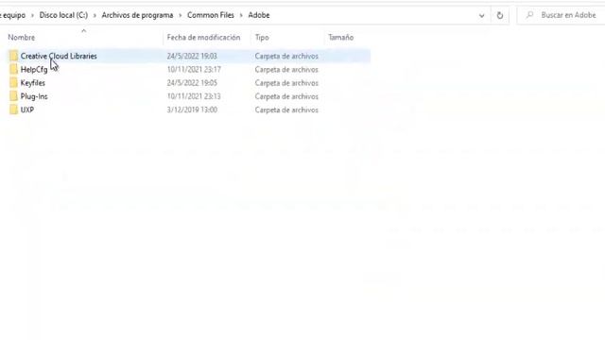Select the UXP folder icon
This screenshot has height=340, width=605.
pyautogui.click(x=14, y=110)
